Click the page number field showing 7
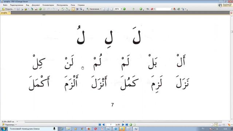Screen dimensions: 233x131 (x=111, y=125)
